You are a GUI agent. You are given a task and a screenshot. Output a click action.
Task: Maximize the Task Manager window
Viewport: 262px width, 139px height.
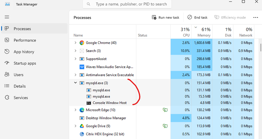click(x=243, y=2)
